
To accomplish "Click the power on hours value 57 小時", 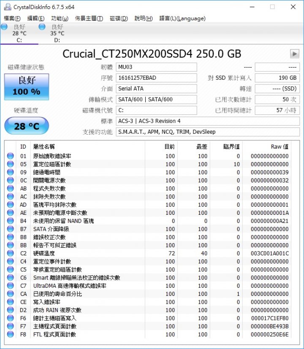I will pyautogui.click(x=277, y=111).
